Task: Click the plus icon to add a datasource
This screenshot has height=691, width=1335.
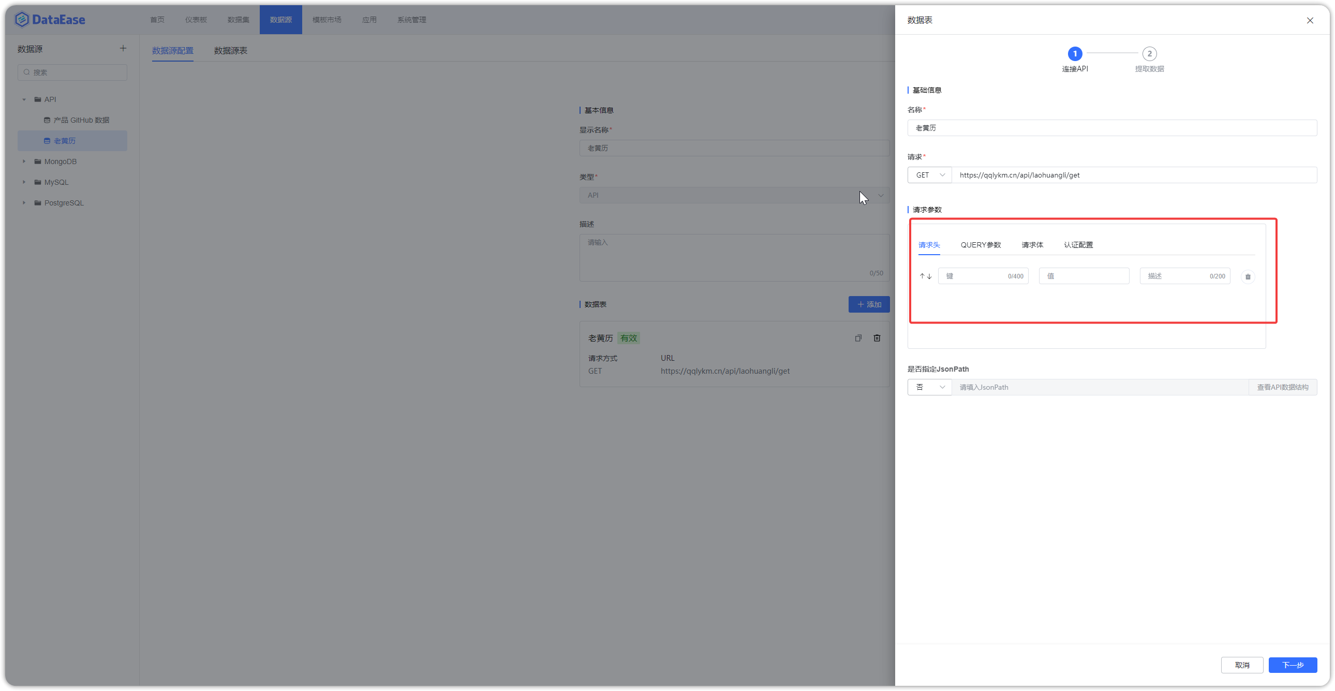Action: 123,48
